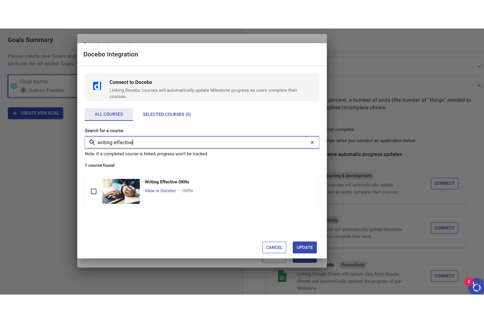This screenshot has width=484, height=323.
Task: Clear the search with the X icon
Action: pos(312,142)
